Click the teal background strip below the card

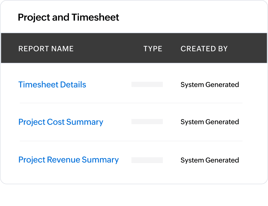coord(134,196)
